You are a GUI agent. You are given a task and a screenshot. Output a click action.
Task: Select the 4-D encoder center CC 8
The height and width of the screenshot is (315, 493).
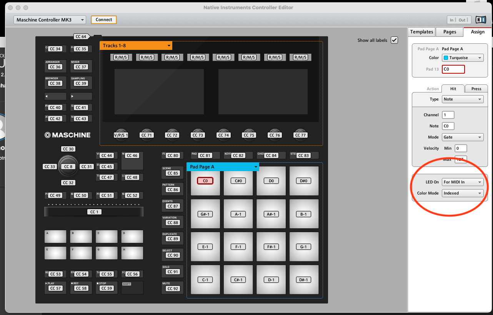click(x=68, y=167)
